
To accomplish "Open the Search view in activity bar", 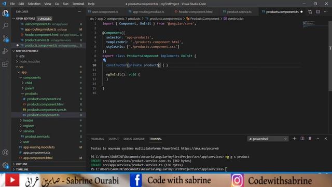I will (5, 26).
